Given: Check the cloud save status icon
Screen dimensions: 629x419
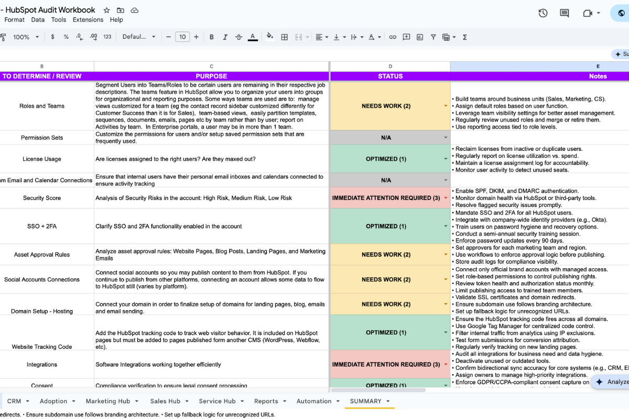Looking at the screenshot, I should (x=135, y=10).
